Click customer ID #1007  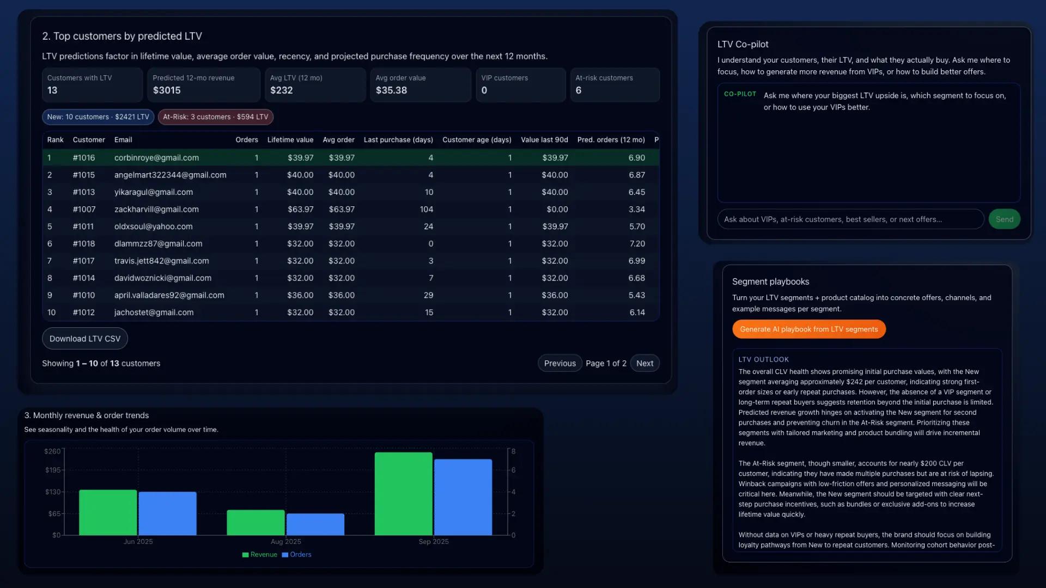coord(84,210)
